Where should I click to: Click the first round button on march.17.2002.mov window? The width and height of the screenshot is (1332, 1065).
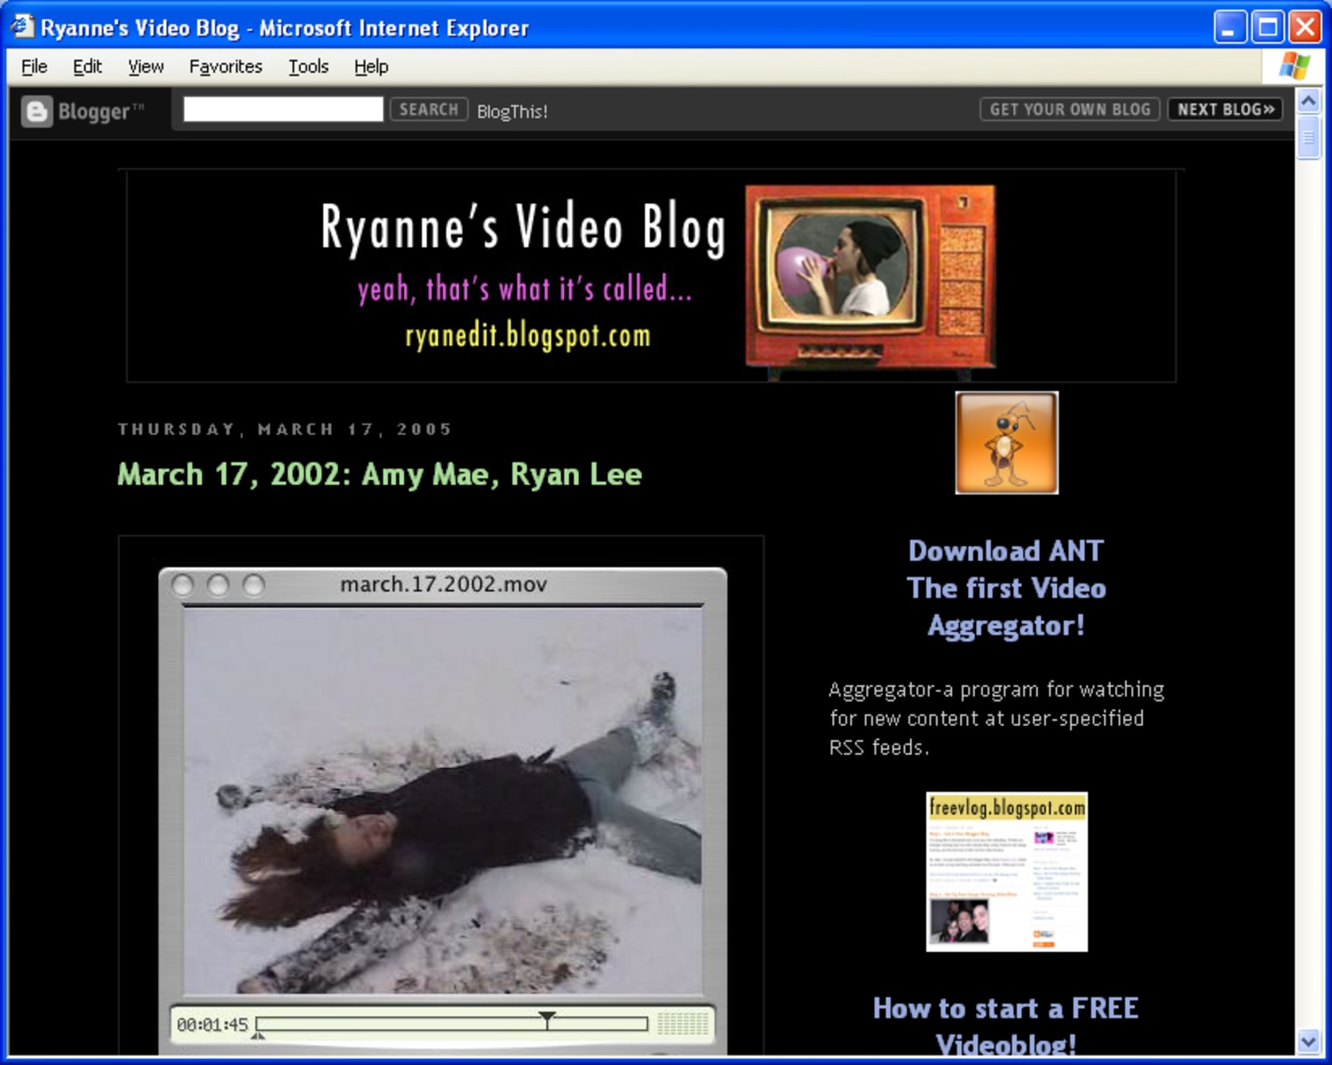click(x=183, y=585)
